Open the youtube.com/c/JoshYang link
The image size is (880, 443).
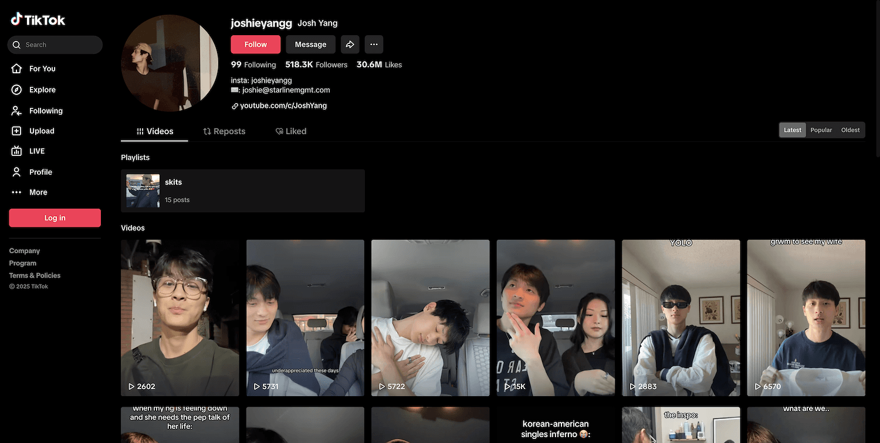tap(283, 106)
